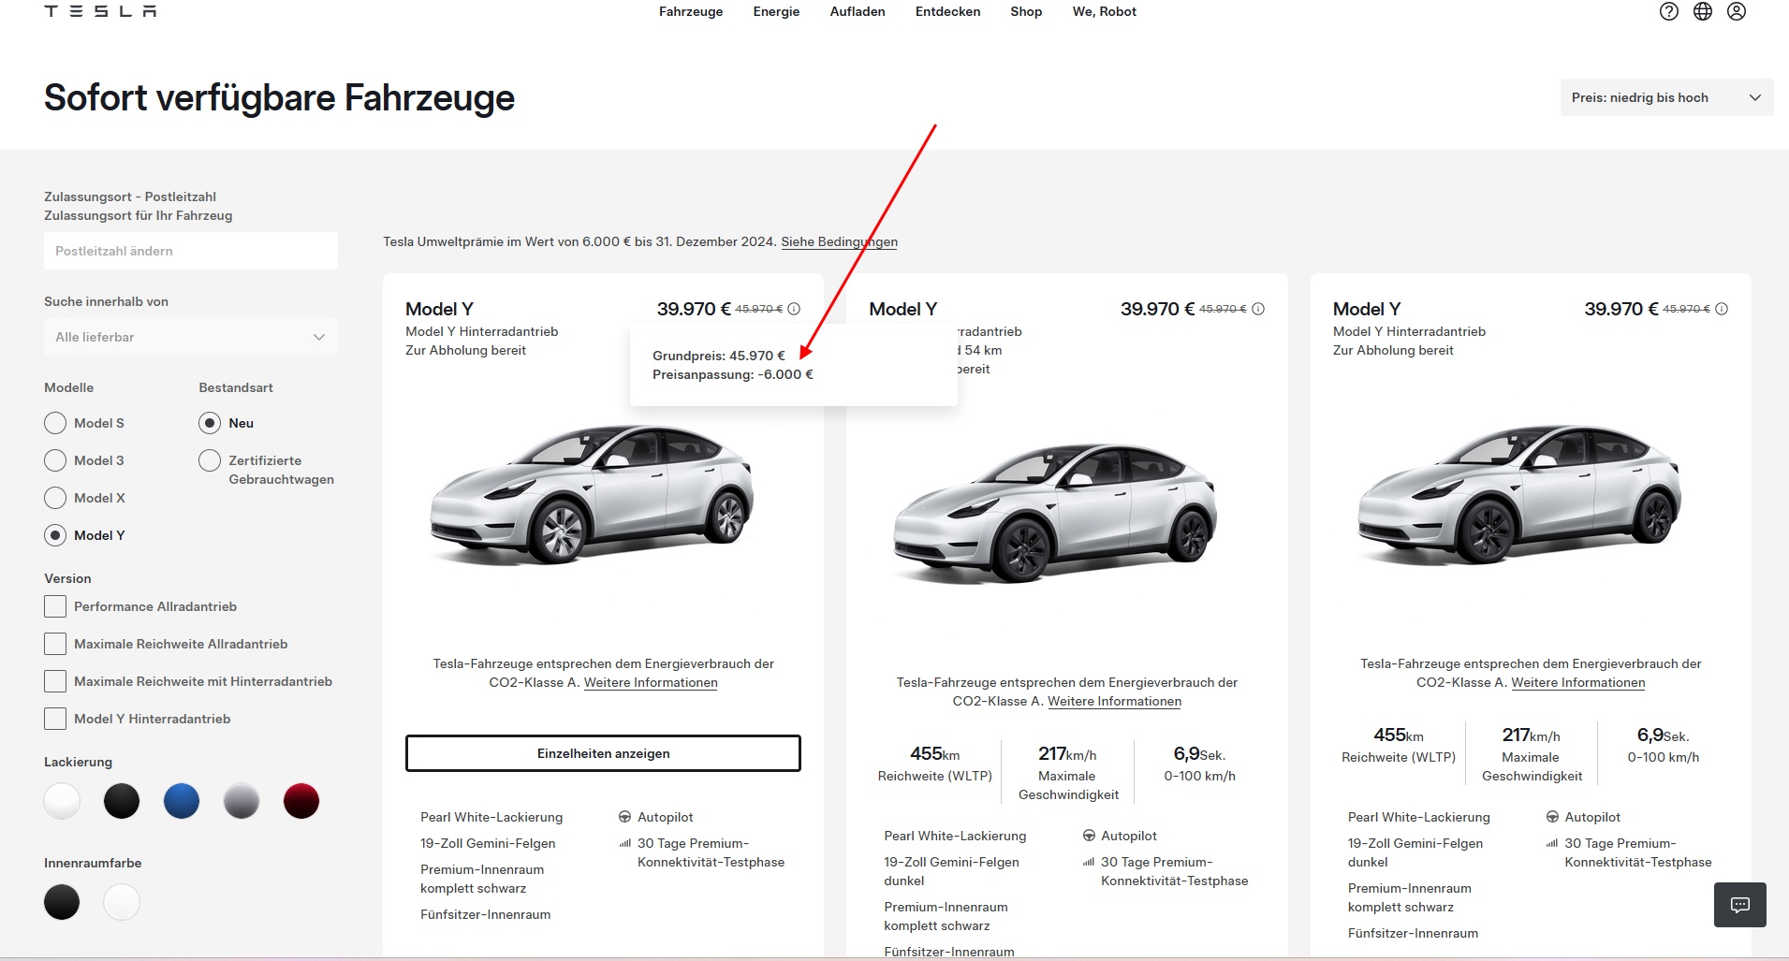This screenshot has height=961, width=1789.
Task: Open Weitere Informationen link on third card
Action: pyautogui.click(x=1578, y=683)
